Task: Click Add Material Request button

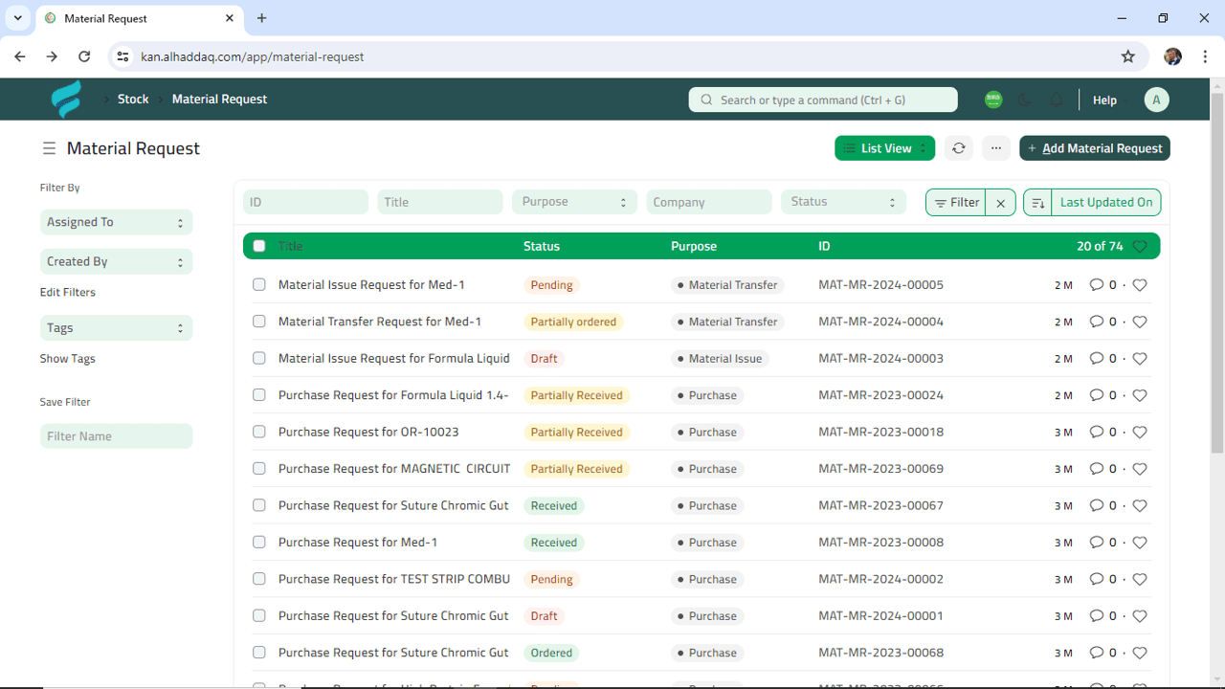Action: pos(1095,148)
